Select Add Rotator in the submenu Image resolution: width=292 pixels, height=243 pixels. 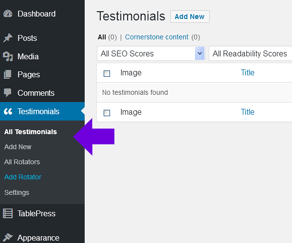(x=23, y=177)
